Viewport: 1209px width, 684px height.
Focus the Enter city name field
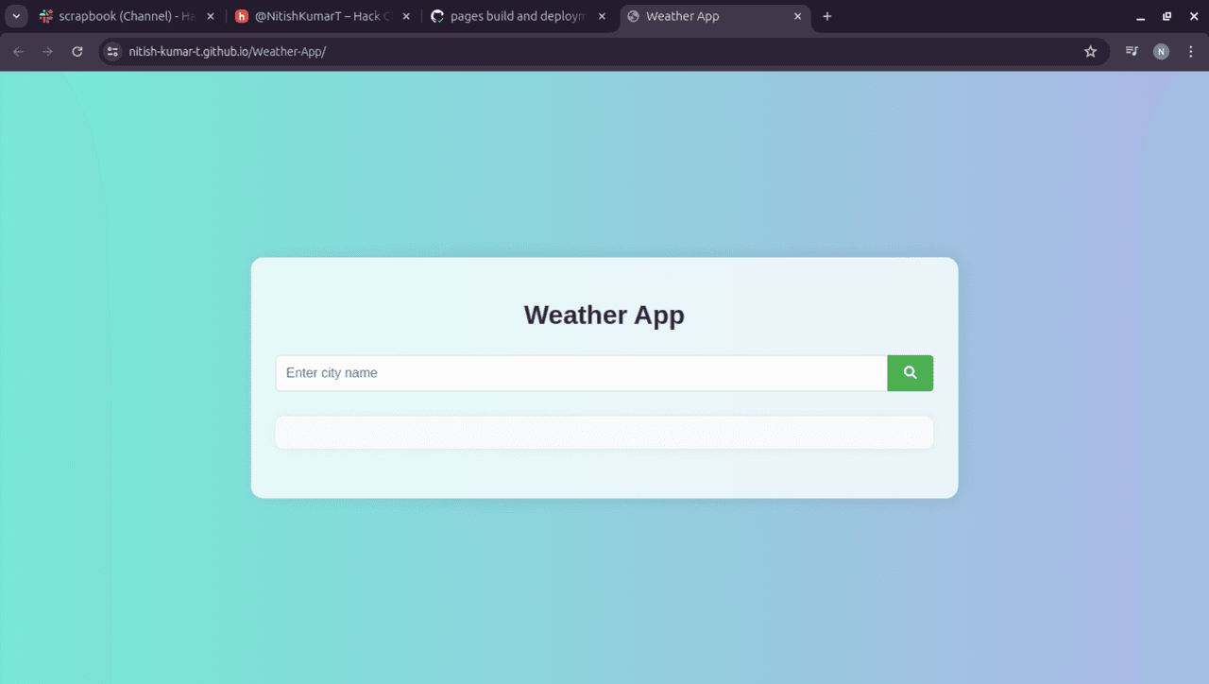[581, 373]
